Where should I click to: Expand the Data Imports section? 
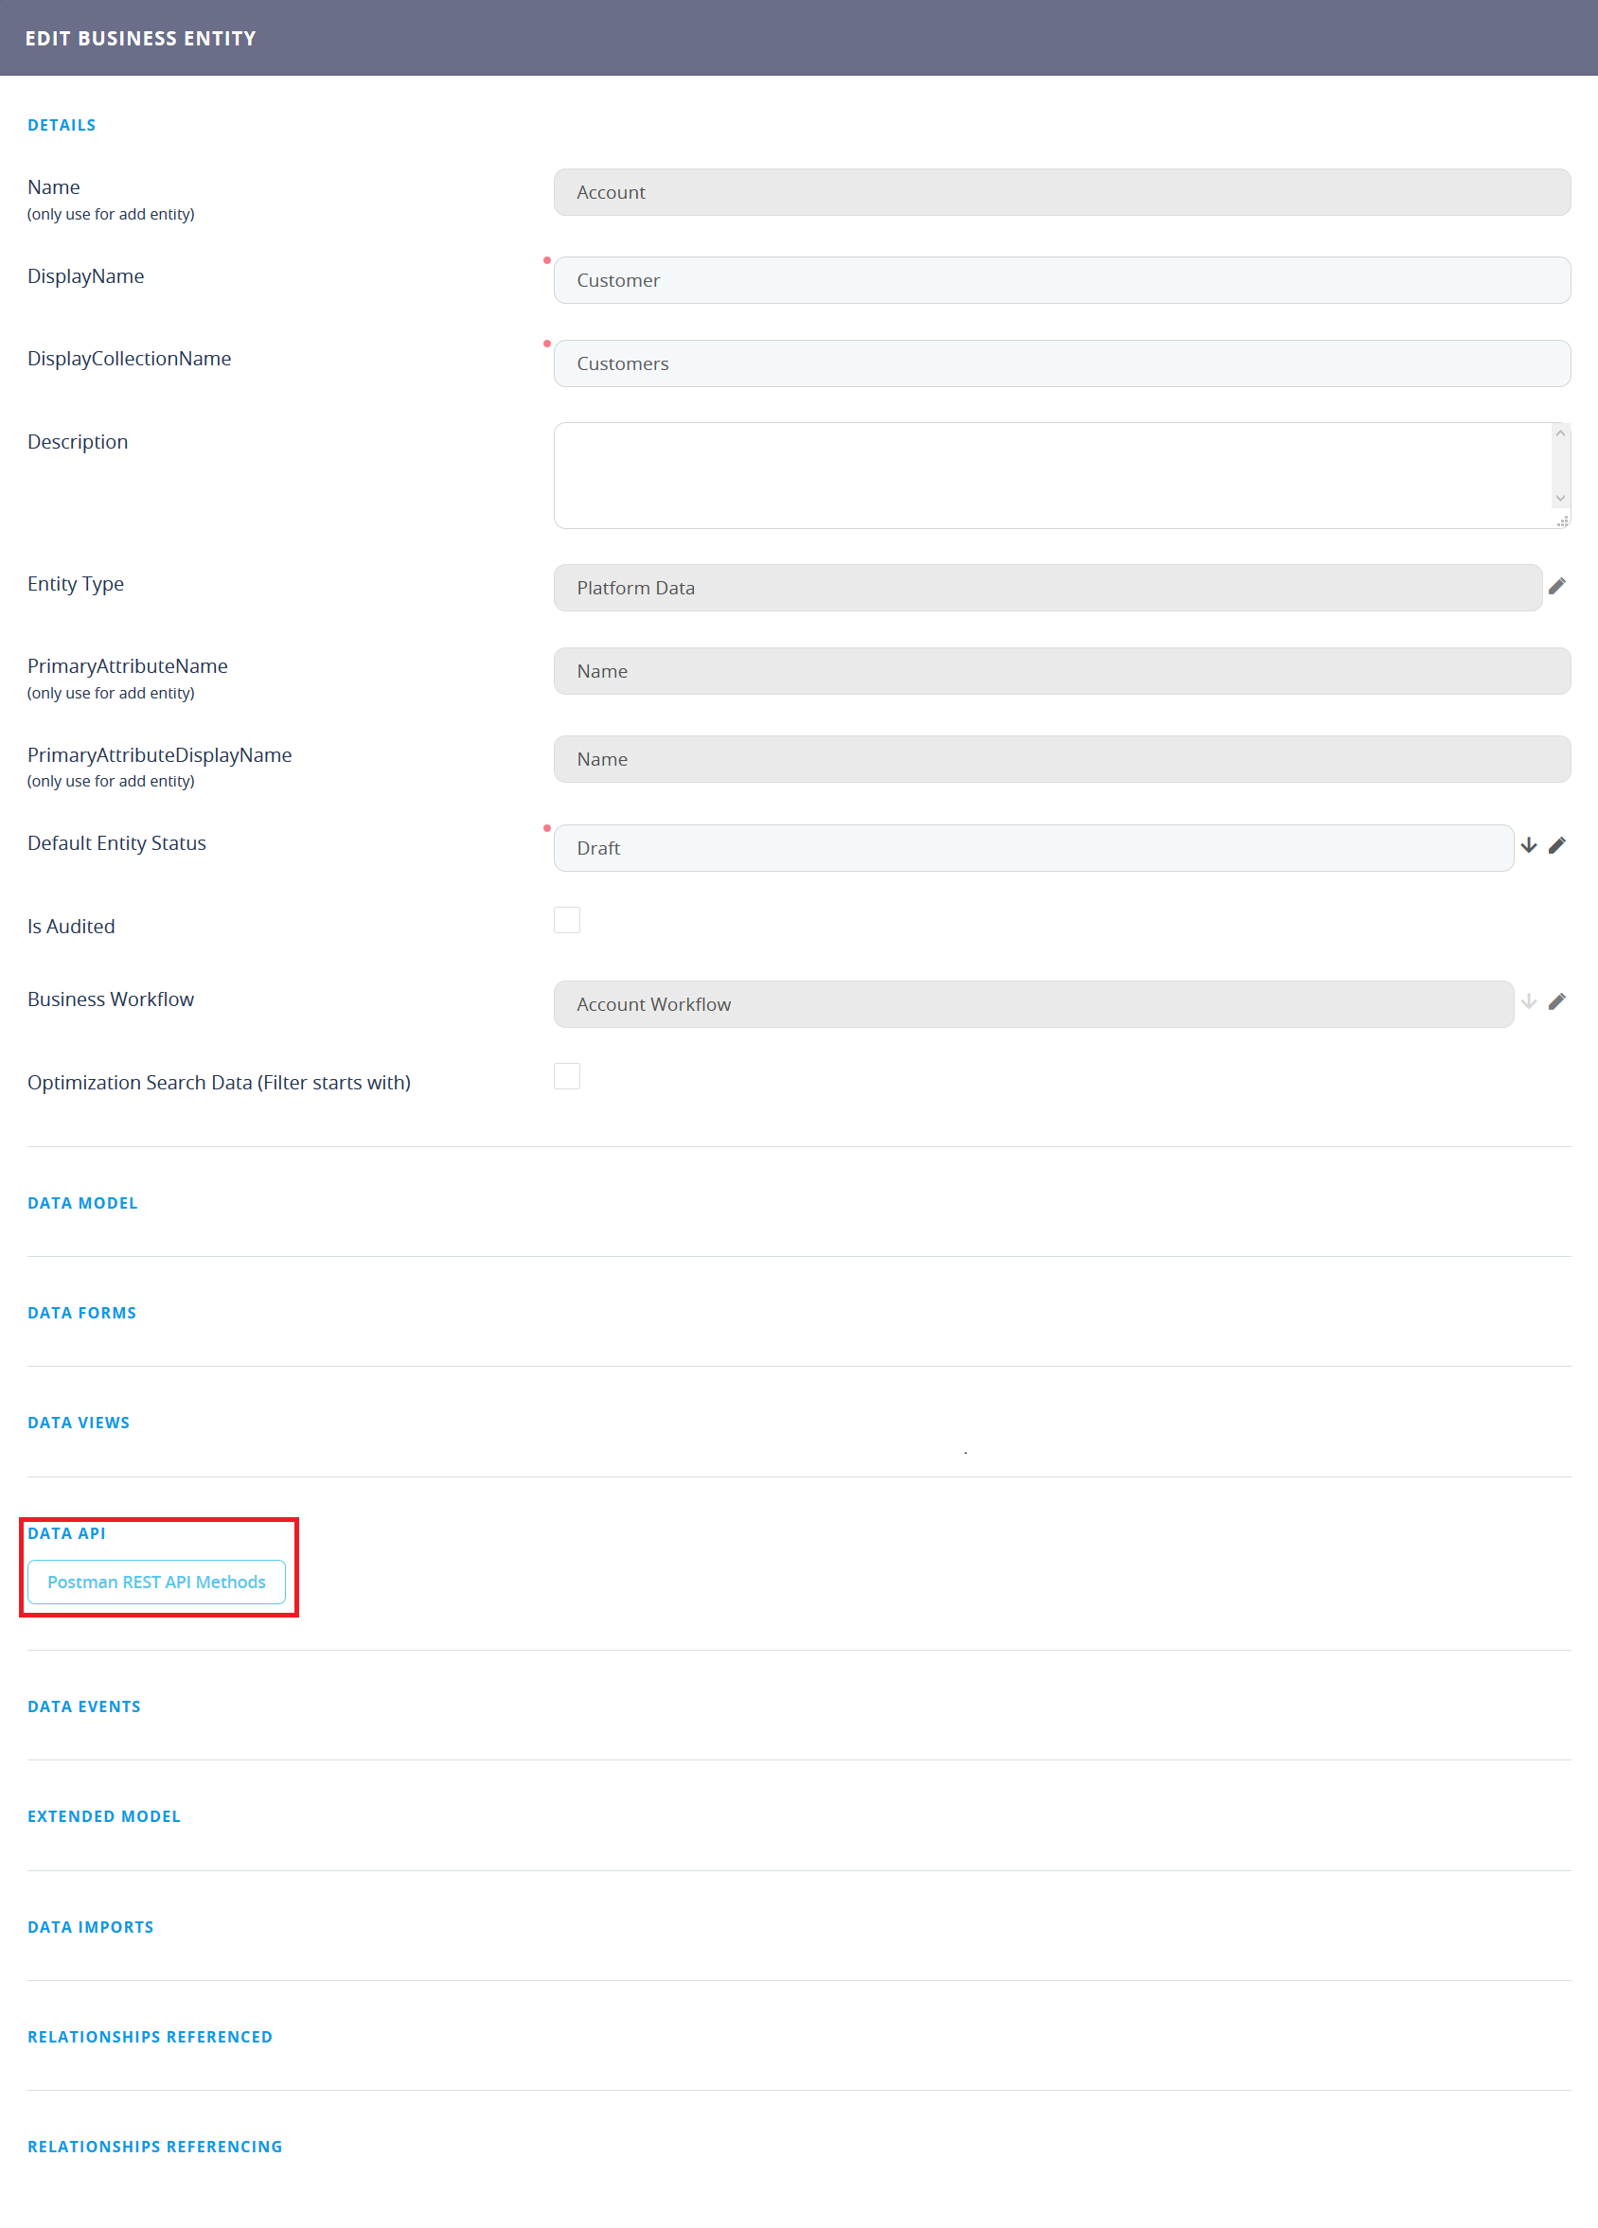pyautogui.click(x=91, y=1927)
